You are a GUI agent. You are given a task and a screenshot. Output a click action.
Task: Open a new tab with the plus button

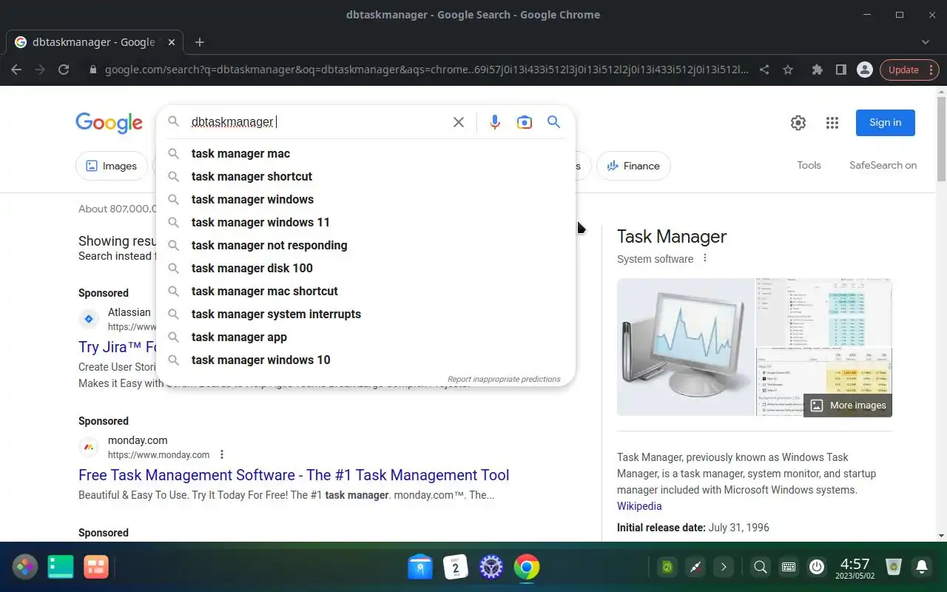tap(200, 42)
